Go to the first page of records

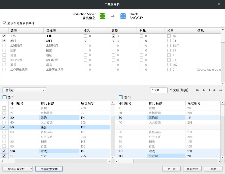coord(197,90)
